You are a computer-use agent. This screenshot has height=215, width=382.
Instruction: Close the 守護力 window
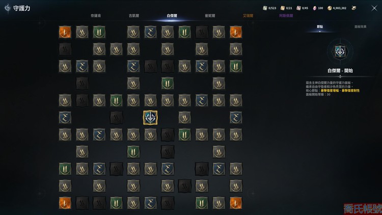374,8
